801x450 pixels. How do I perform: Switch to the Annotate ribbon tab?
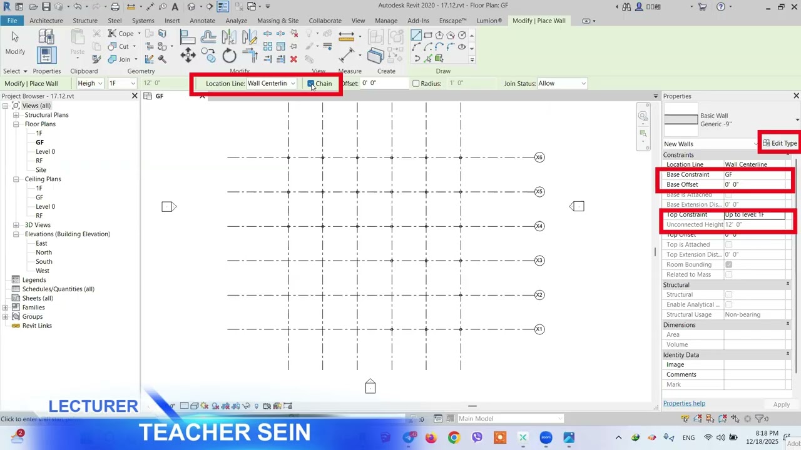(202, 21)
